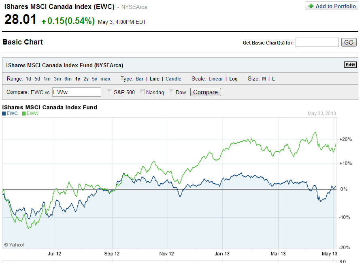Click the iShares MSCI Canada Index (EWC) title

tap(60, 7)
